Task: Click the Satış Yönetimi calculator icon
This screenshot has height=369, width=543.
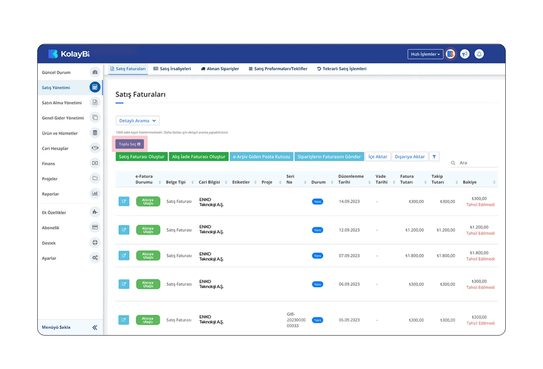Action: point(95,87)
